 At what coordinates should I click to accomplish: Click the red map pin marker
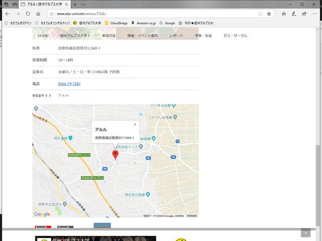tap(115, 155)
